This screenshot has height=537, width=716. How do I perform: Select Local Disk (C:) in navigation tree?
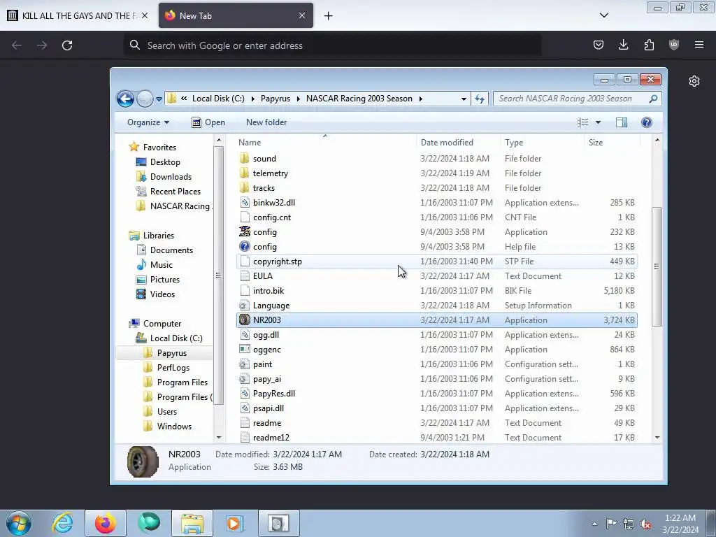[x=169, y=338]
